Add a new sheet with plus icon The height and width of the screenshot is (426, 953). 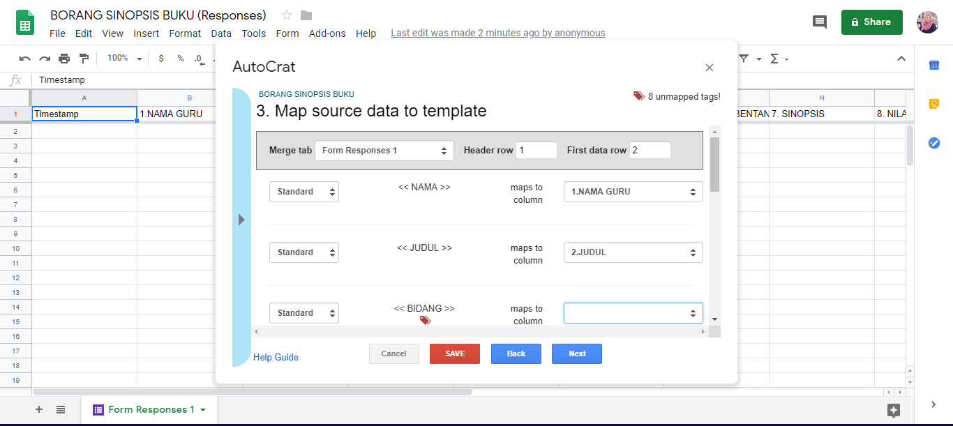pyautogui.click(x=39, y=409)
